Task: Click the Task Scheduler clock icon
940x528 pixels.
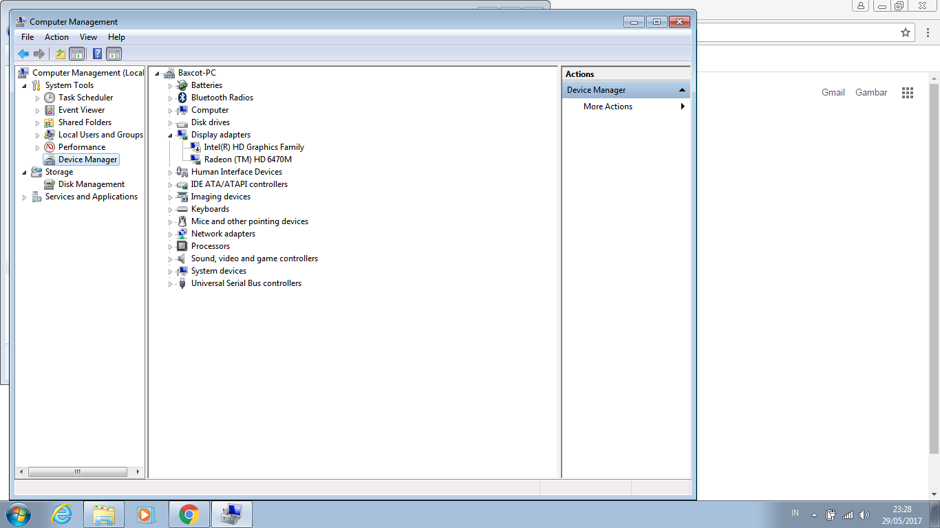Action: 50,98
